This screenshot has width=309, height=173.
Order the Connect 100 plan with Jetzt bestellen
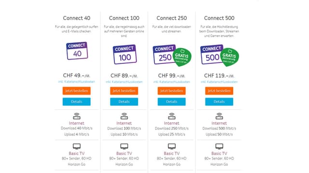(124, 91)
